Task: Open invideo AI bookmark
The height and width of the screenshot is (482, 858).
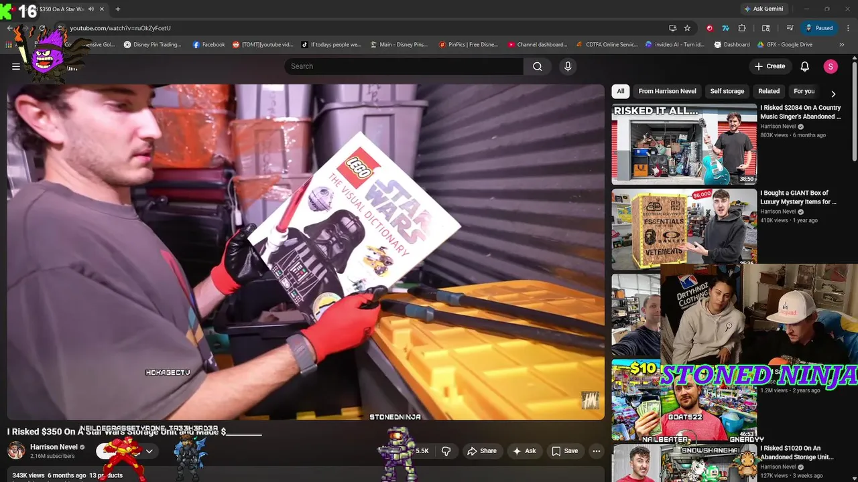Action: click(675, 45)
